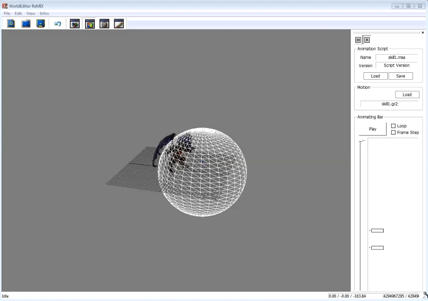Open the window icon with pencil
Image resolution: width=428 pixels, height=301 pixels.
(x=119, y=24)
